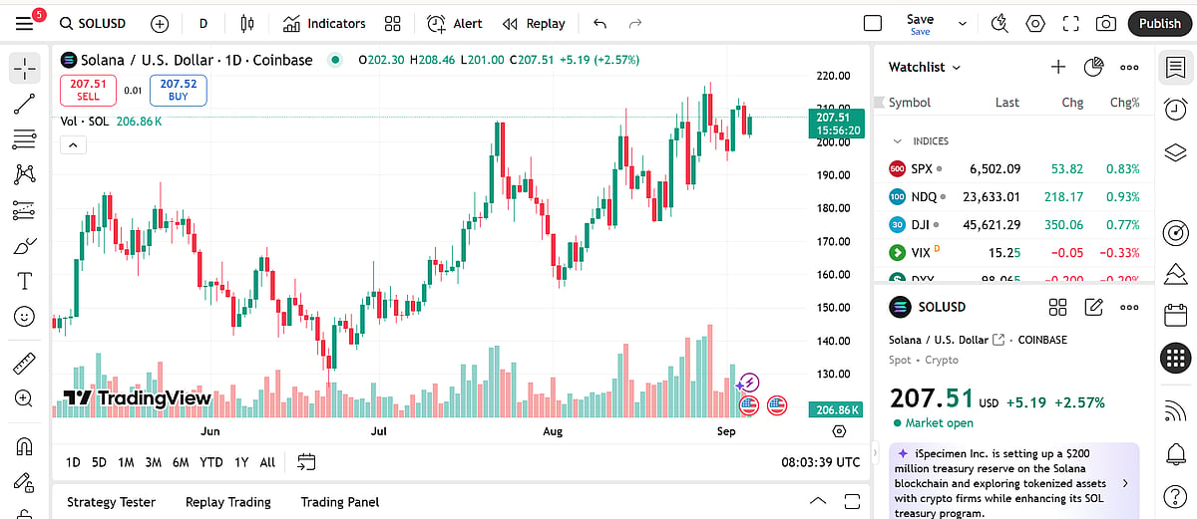This screenshot has width=1197, height=519.
Task: Activate the zoom in tool
Action: (25, 398)
